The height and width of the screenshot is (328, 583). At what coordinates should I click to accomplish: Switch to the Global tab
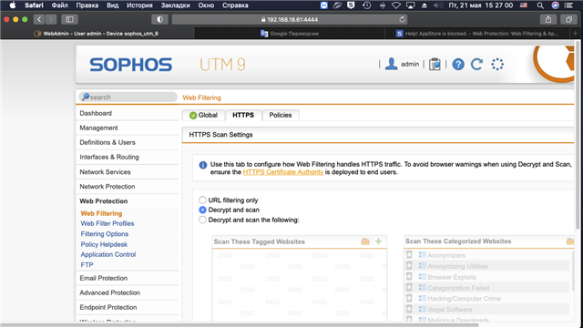click(x=203, y=115)
